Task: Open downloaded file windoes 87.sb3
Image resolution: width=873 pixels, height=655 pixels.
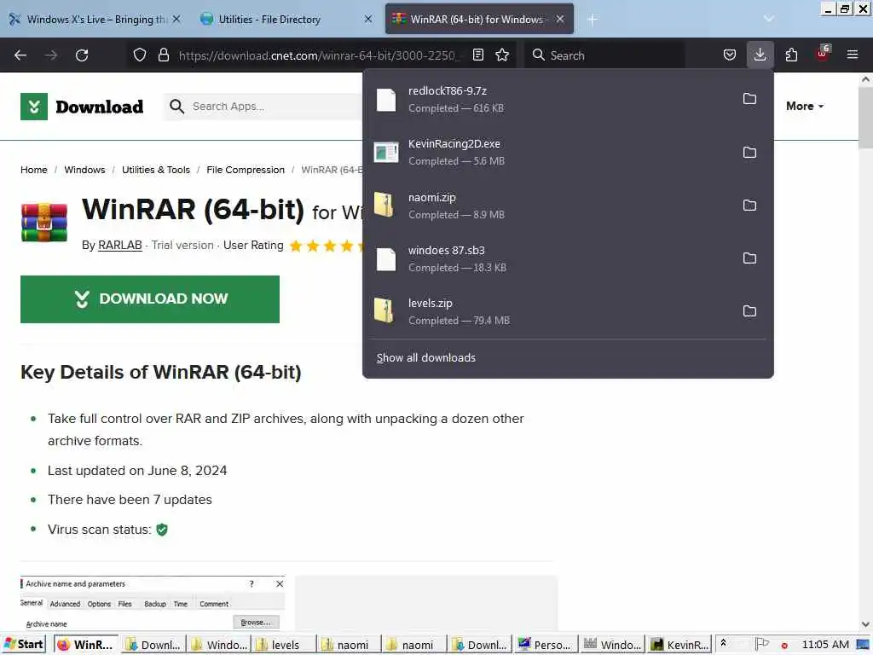Action: [x=552, y=258]
